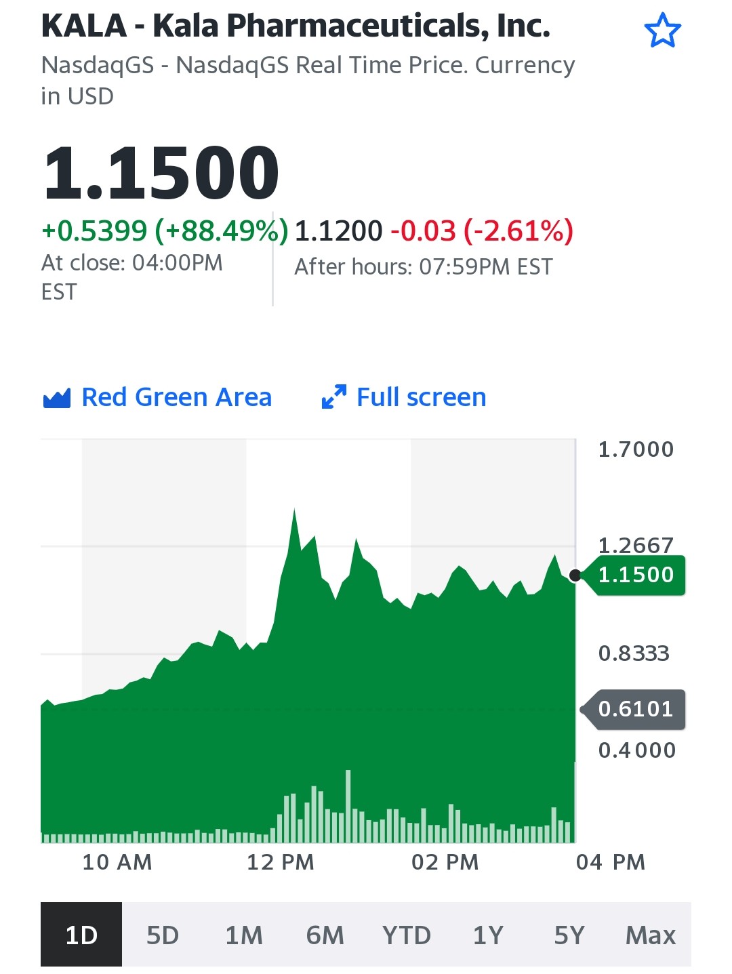Click the 02 PM x-axis label
732x974 pixels.
(445, 862)
